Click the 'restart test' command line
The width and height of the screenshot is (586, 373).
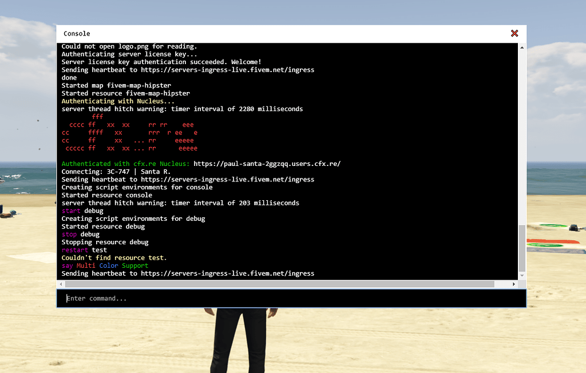pyautogui.click(x=84, y=250)
